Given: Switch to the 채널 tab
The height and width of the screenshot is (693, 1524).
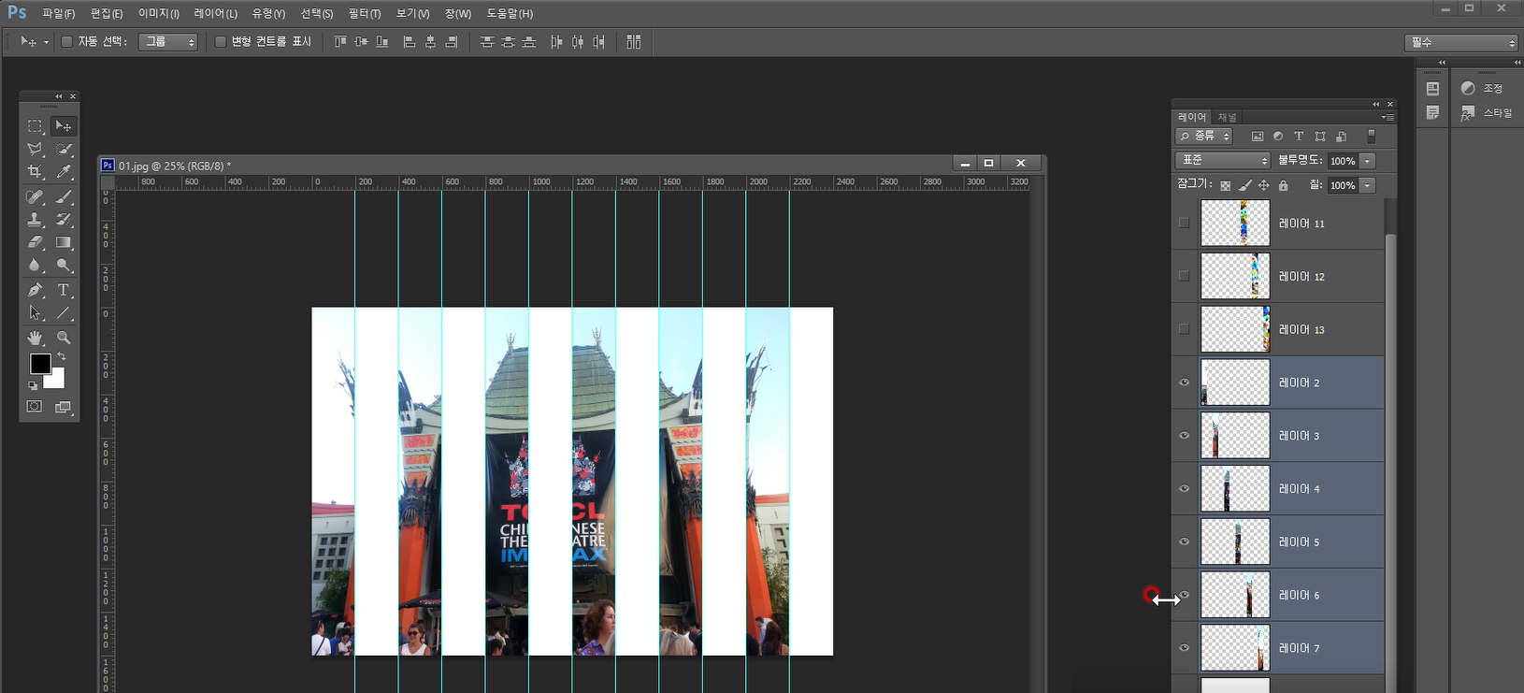Looking at the screenshot, I should [1227, 118].
